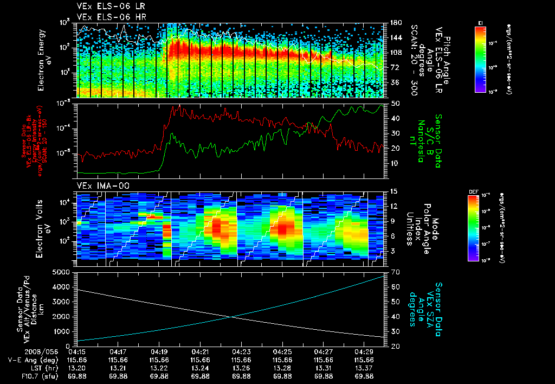The image size is (555, 384).
Task: Click the '3000' distance tick label
Action: (61, 302)
